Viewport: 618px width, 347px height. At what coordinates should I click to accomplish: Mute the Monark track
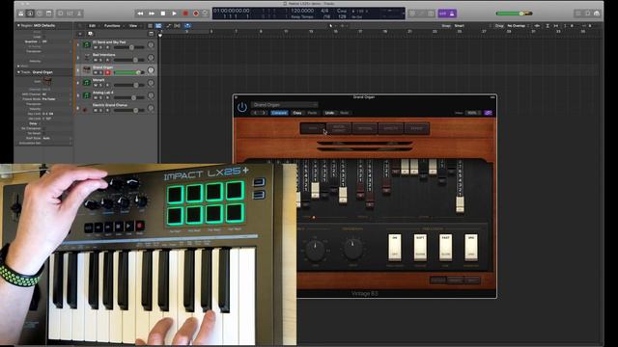click(x=96, y=86)
